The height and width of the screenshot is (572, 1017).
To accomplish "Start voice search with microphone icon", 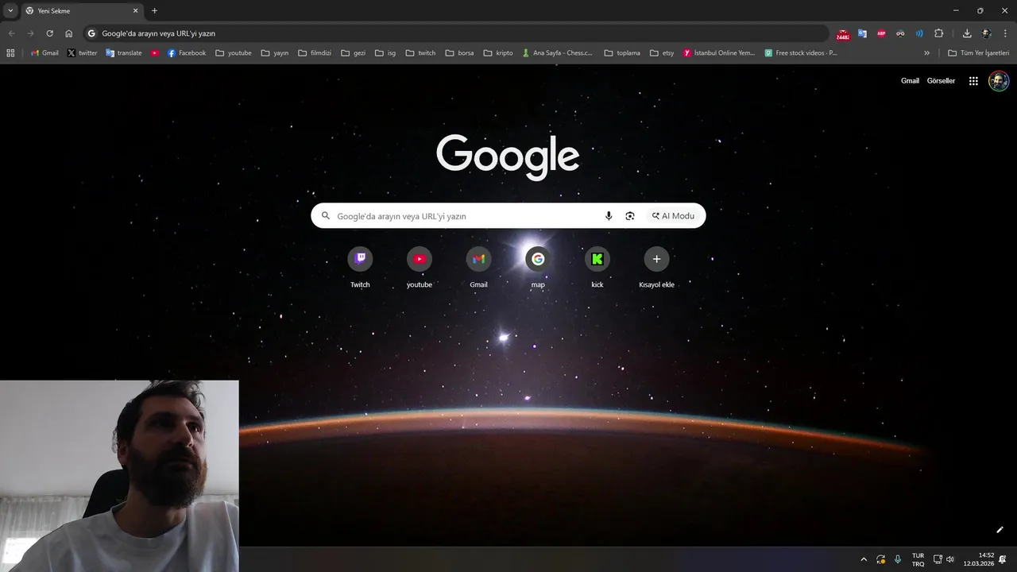I will pos(609,216).
